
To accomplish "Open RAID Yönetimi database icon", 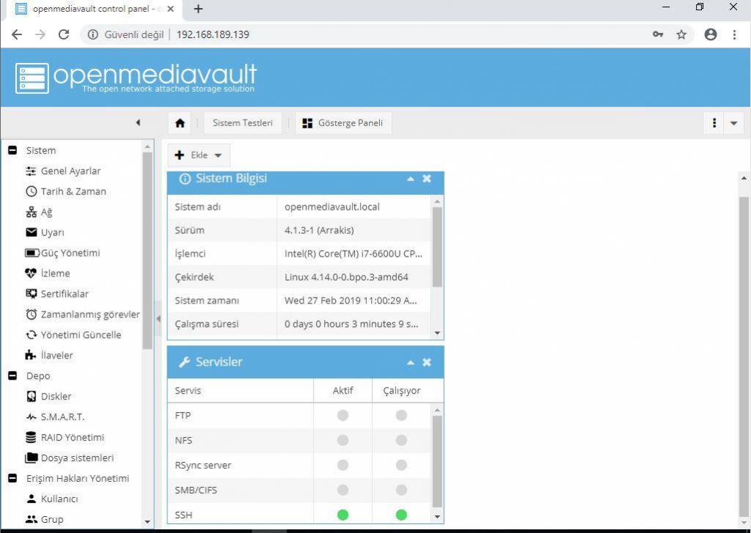I will 31,437.
